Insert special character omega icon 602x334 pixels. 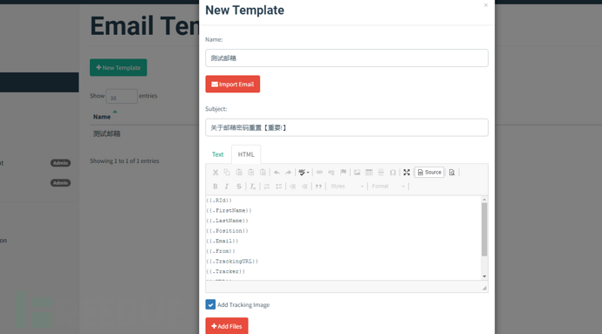(393, 173)
